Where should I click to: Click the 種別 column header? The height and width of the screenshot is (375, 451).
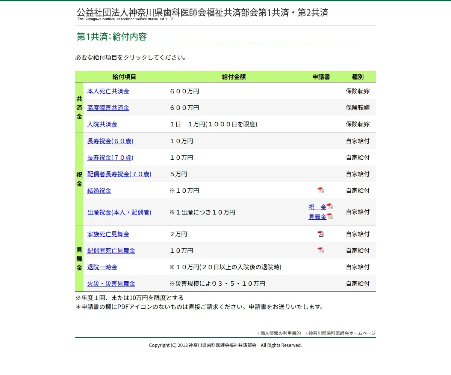pyautogui.click(x=358, y=77)
